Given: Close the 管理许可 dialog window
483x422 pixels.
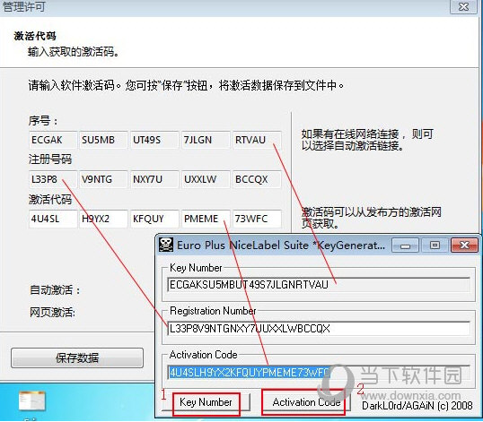Looking at the screenshot, I should pos(463,6).
